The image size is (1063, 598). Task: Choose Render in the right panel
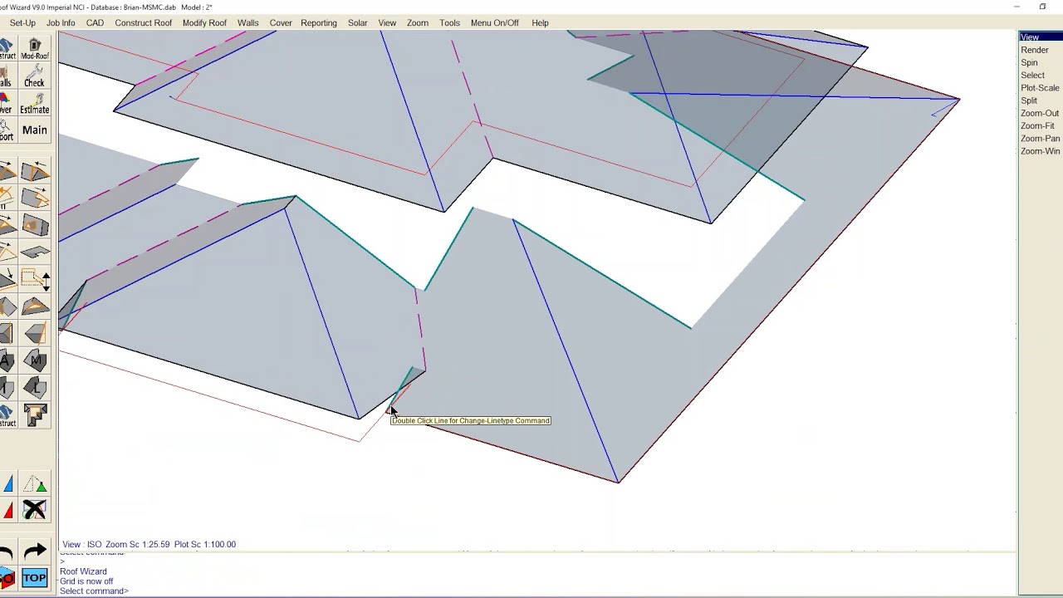click(x=1035, y=50)
